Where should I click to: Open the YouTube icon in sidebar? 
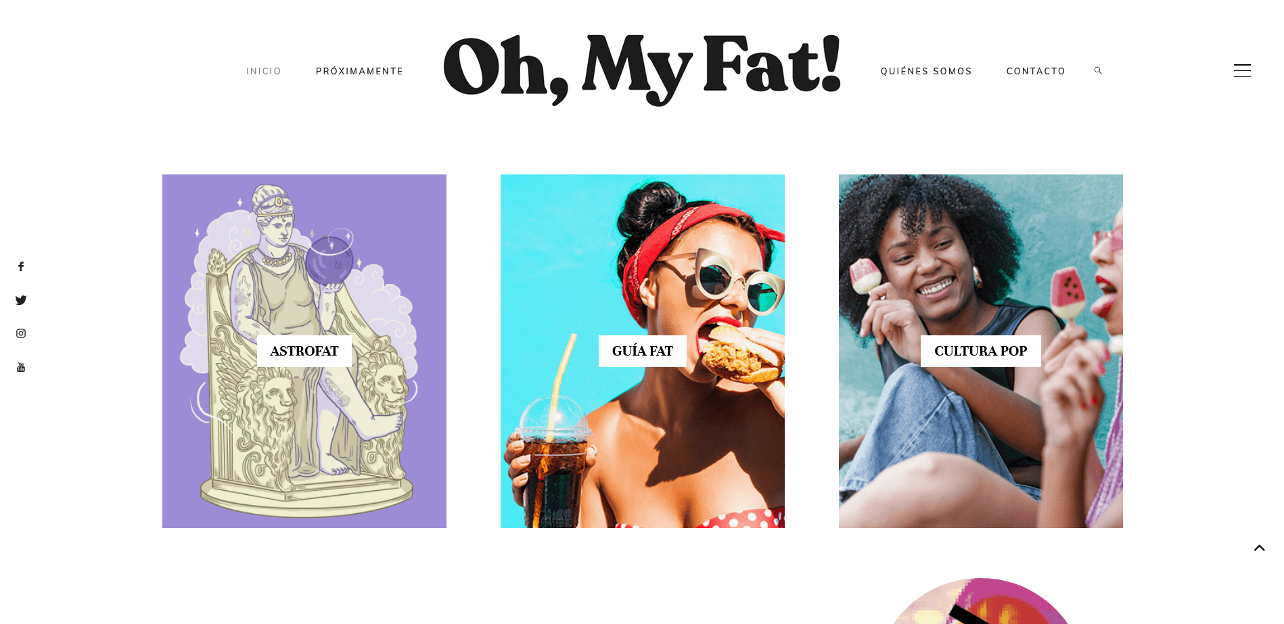(x=21, y=367)
